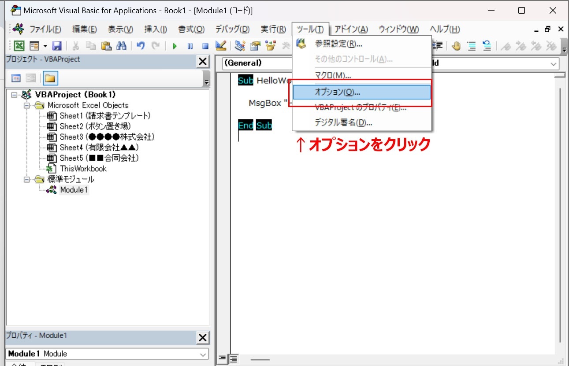Choose VBAProject のプロパティ(E)... entry
Screen dimensions: 569x366
point(362,107)
